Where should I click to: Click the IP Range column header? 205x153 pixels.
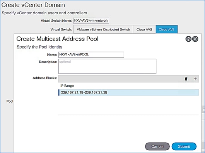pyautogui.click(x=67, y=86)
